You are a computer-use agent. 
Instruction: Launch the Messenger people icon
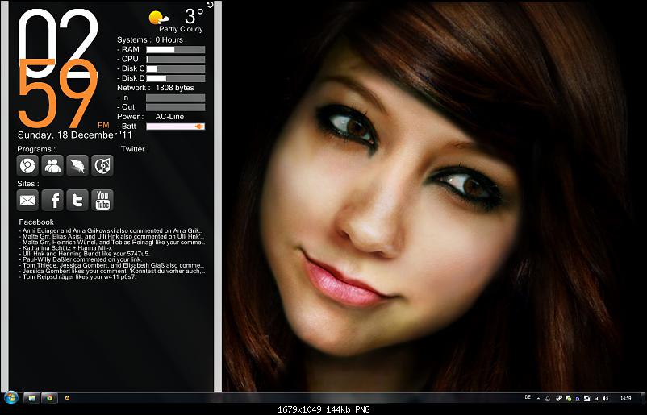pos(52,165)
